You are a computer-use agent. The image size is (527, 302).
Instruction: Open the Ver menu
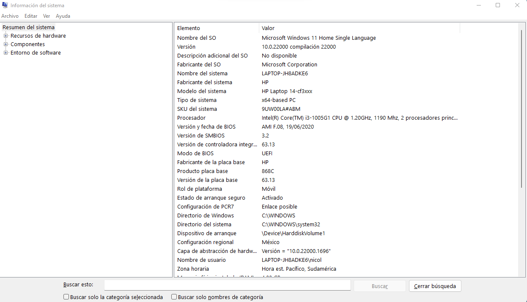point(47,16)
